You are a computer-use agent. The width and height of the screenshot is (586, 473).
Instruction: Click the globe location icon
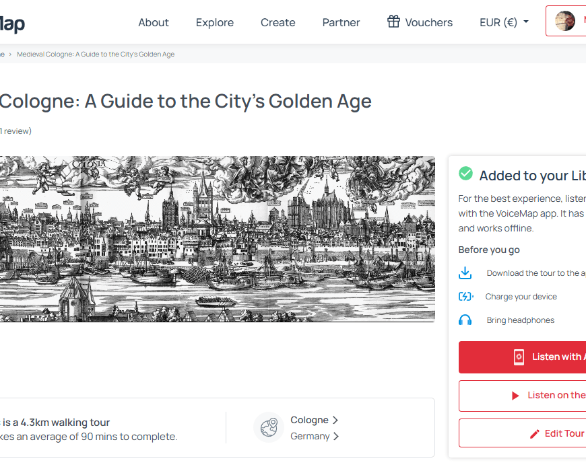(269, 427)
